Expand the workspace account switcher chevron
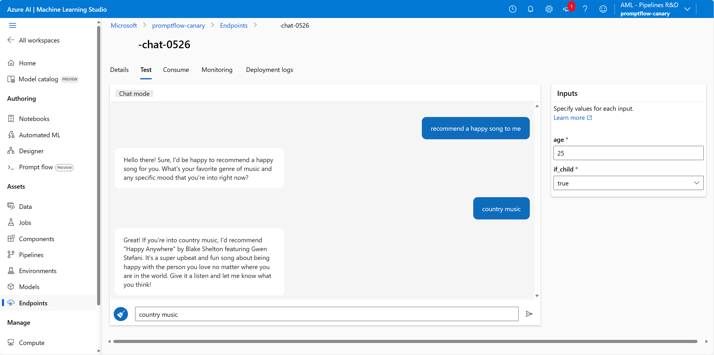 [687, 9]
